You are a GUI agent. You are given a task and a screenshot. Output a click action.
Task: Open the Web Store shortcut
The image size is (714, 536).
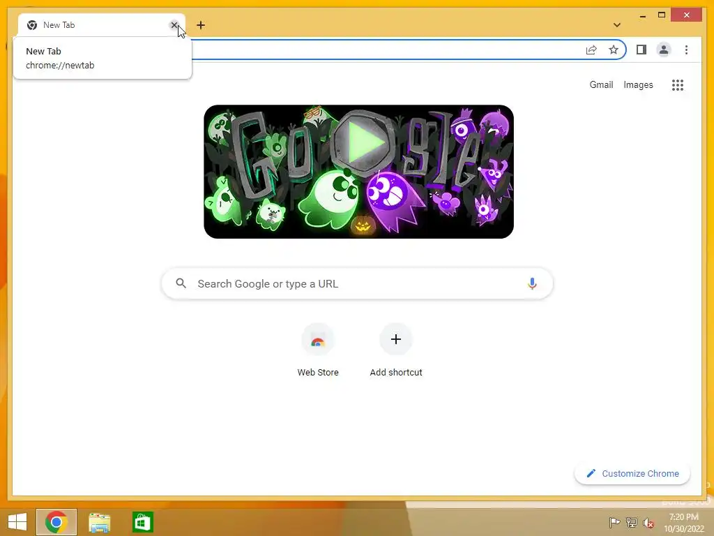pyautogui.click(x=318, y=350)
